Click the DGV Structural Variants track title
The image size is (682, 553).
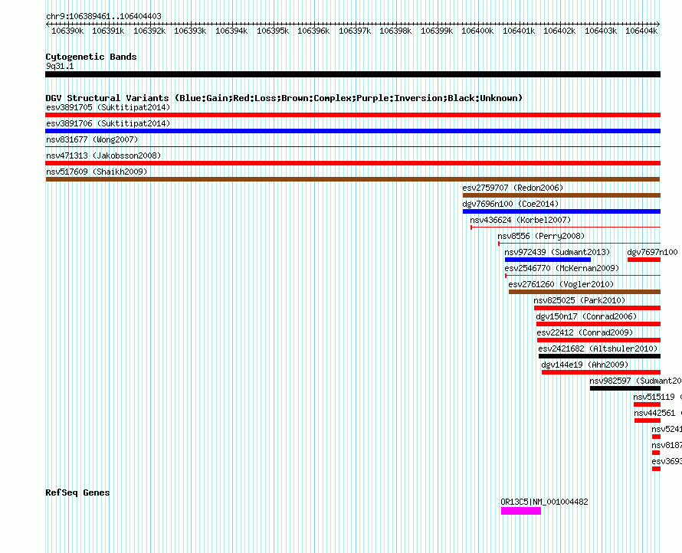(x=284, y=98)
